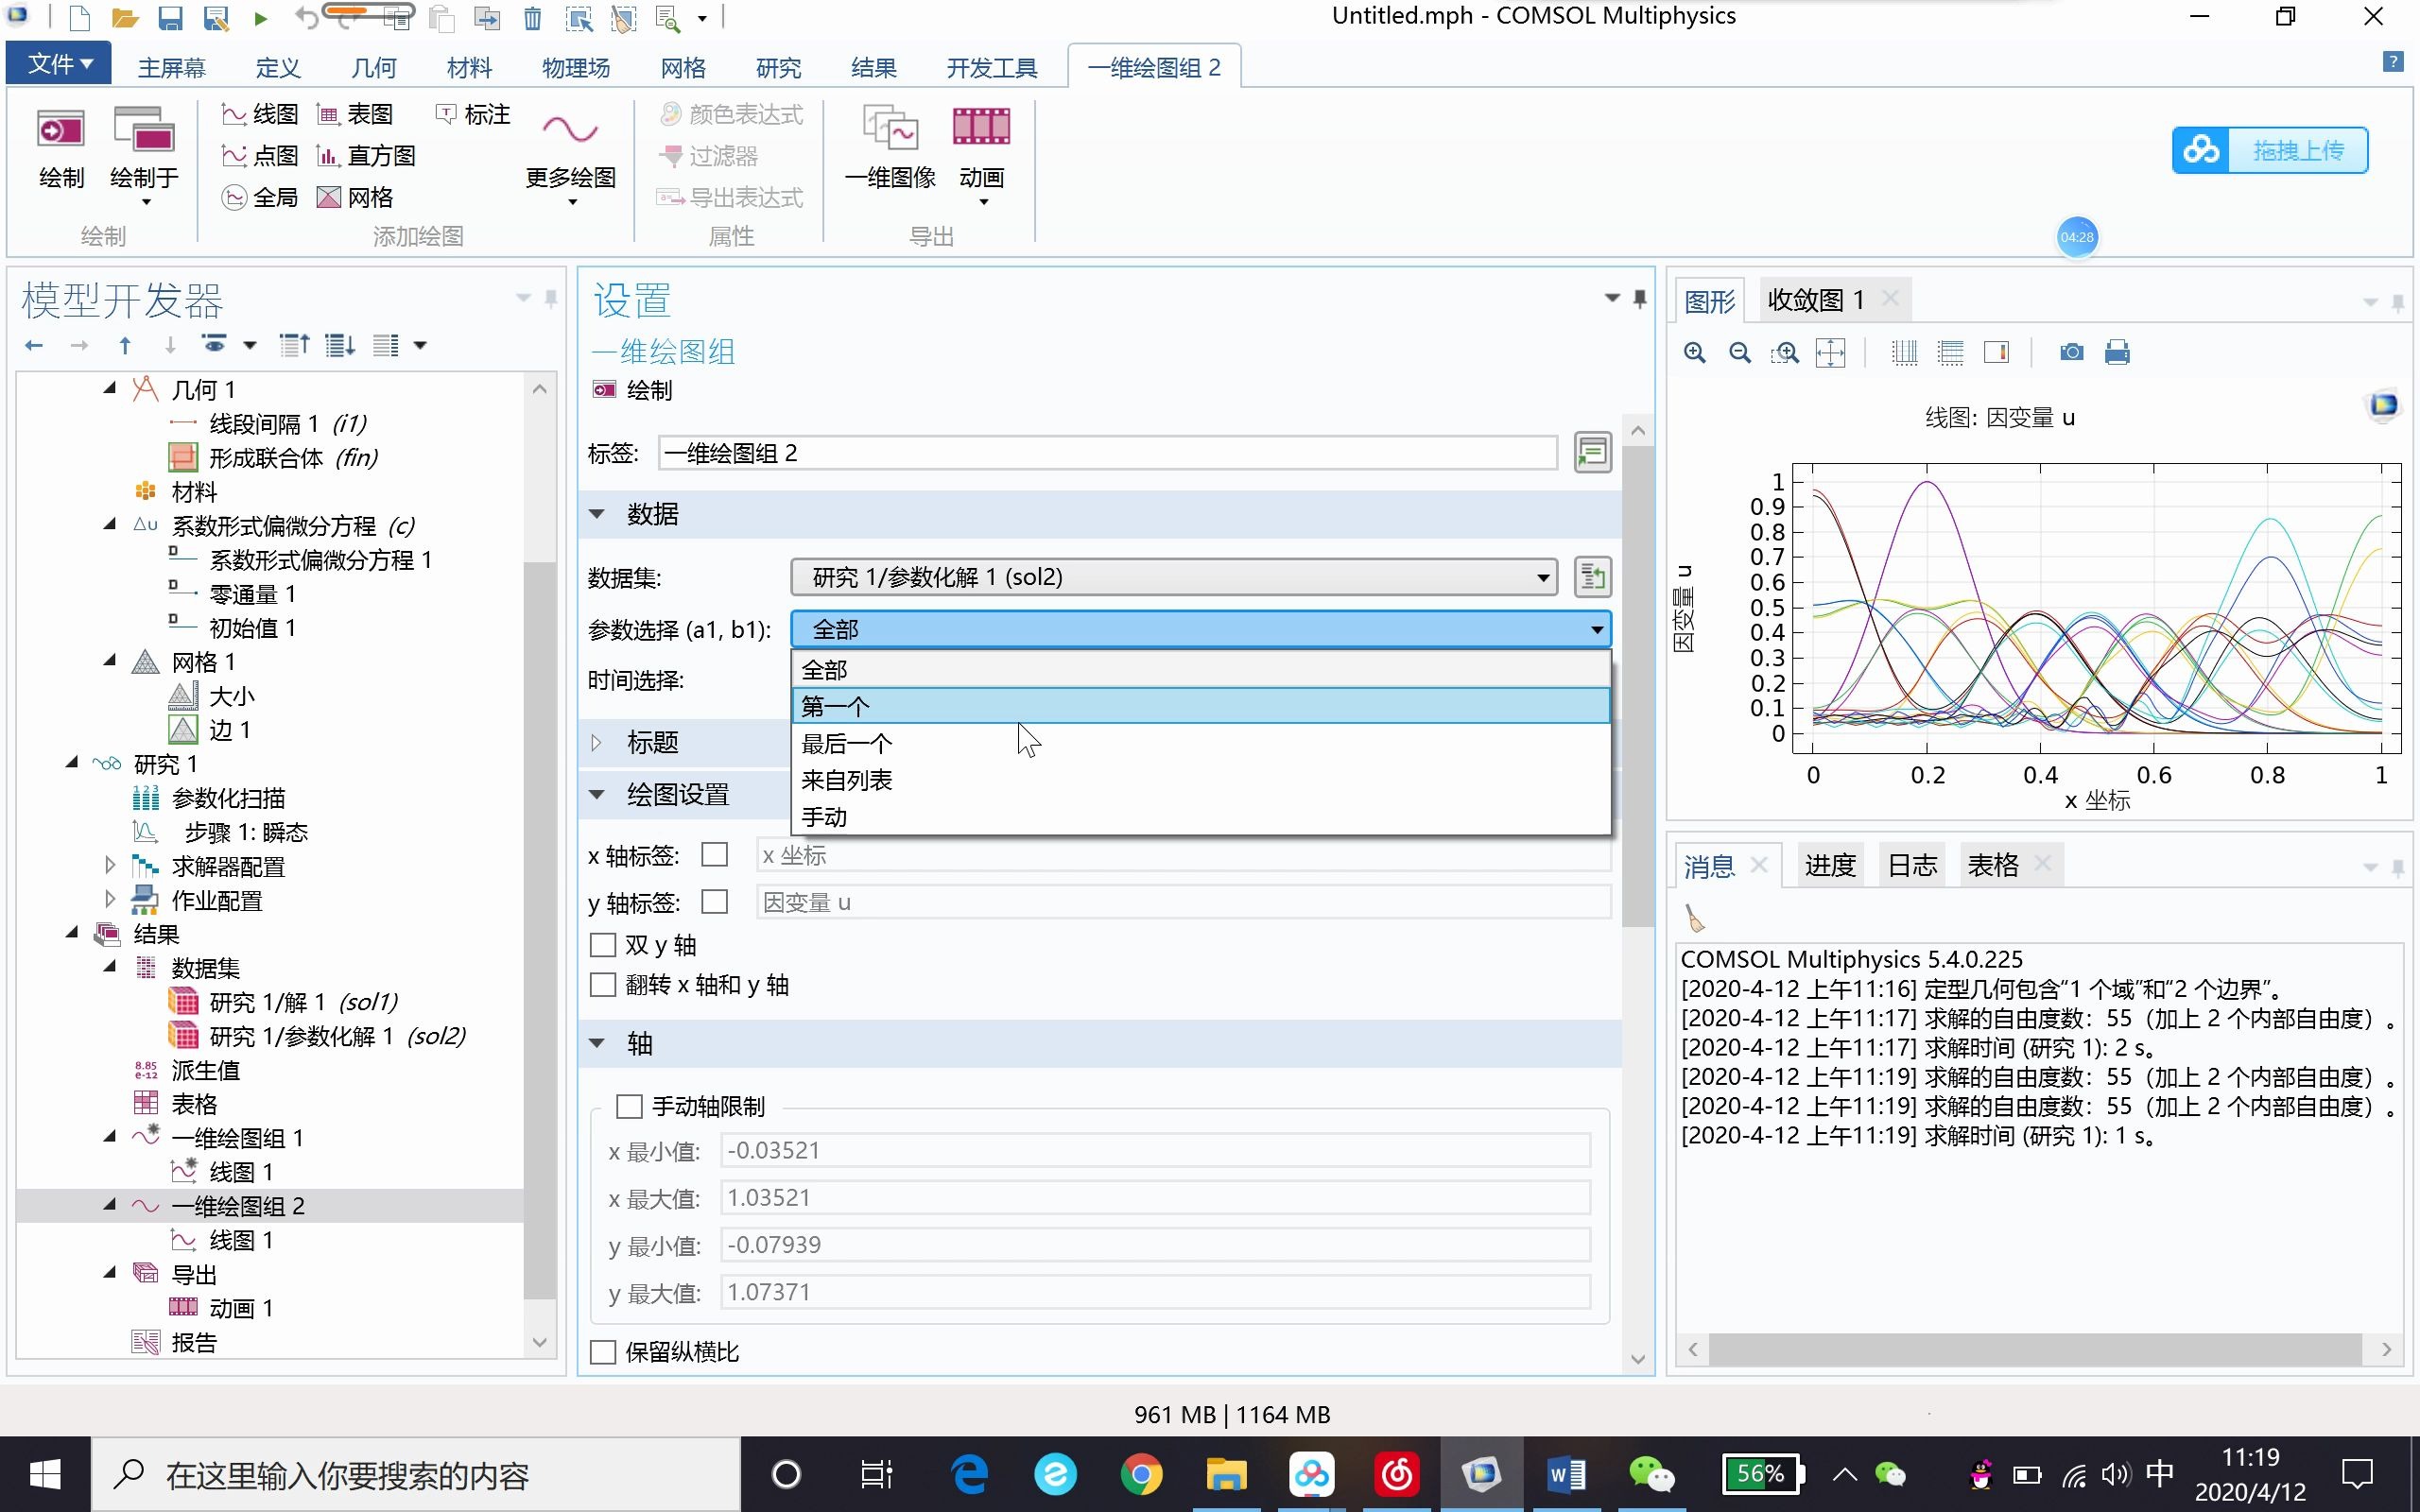Expand the 求解器配置 tree node

(110, 866)
